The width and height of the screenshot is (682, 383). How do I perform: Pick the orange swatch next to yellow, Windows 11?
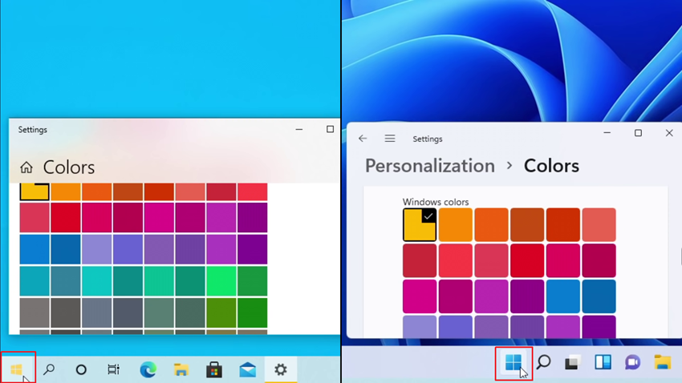(456, 224)
